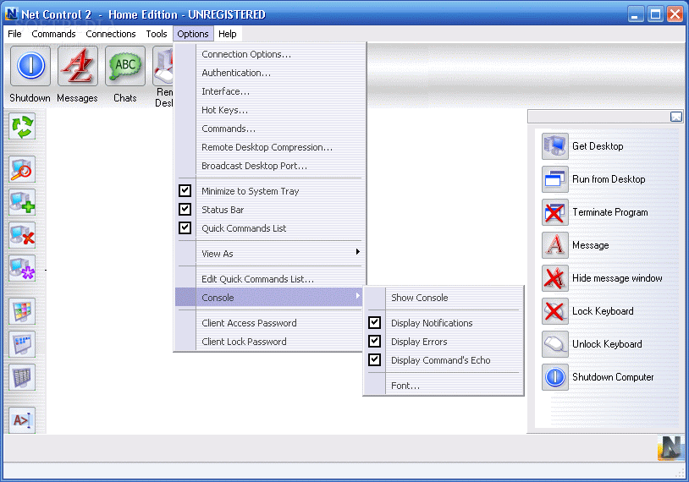The image size is (689, 482).
Task: Click the Message red A icon
Action: (555, 245)
